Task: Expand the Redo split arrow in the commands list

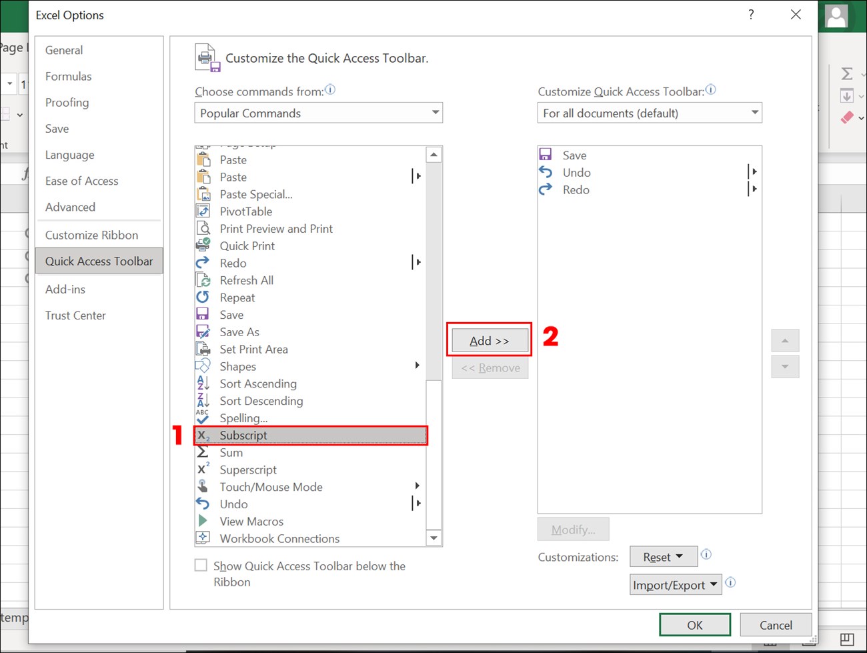Action: 417,262
